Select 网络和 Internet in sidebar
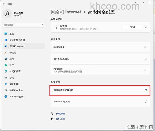The height and width of the screenshot is (131, 155). [24, 46]
